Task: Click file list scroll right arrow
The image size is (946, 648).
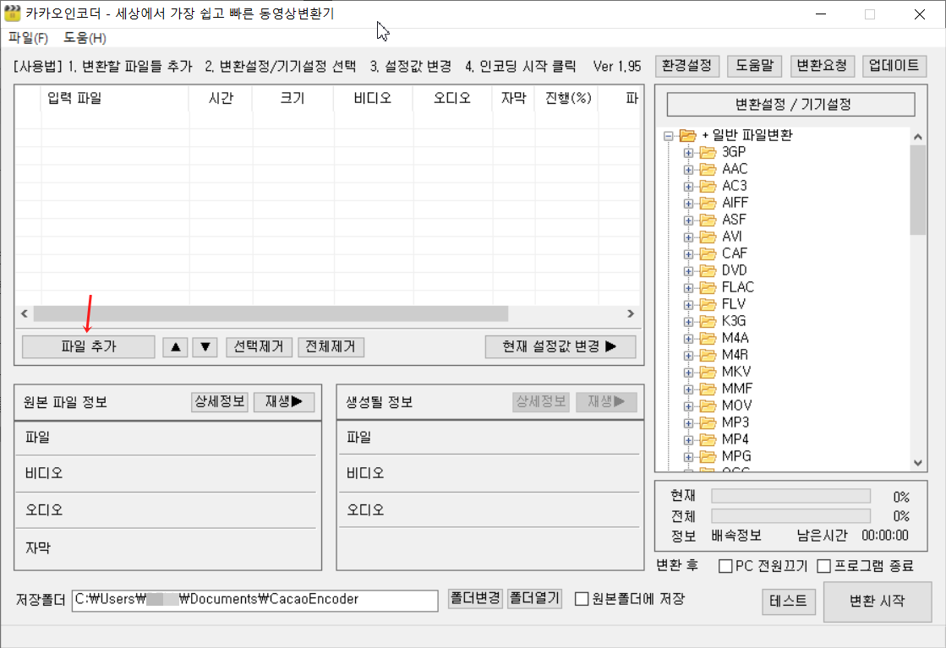Action: (631, 313)
